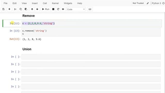Cut selected cells with the scissors icon
The image size is (165, 93).
15,9
